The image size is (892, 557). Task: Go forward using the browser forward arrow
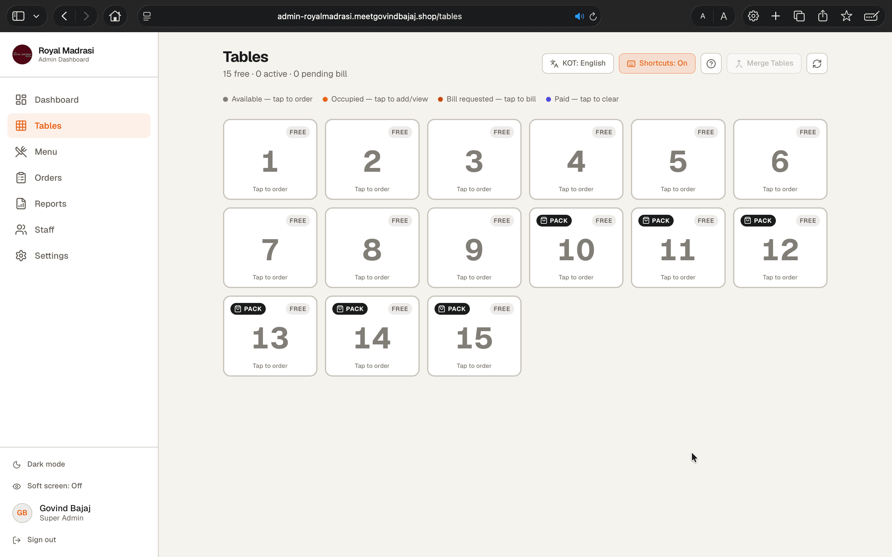[86, 16]
